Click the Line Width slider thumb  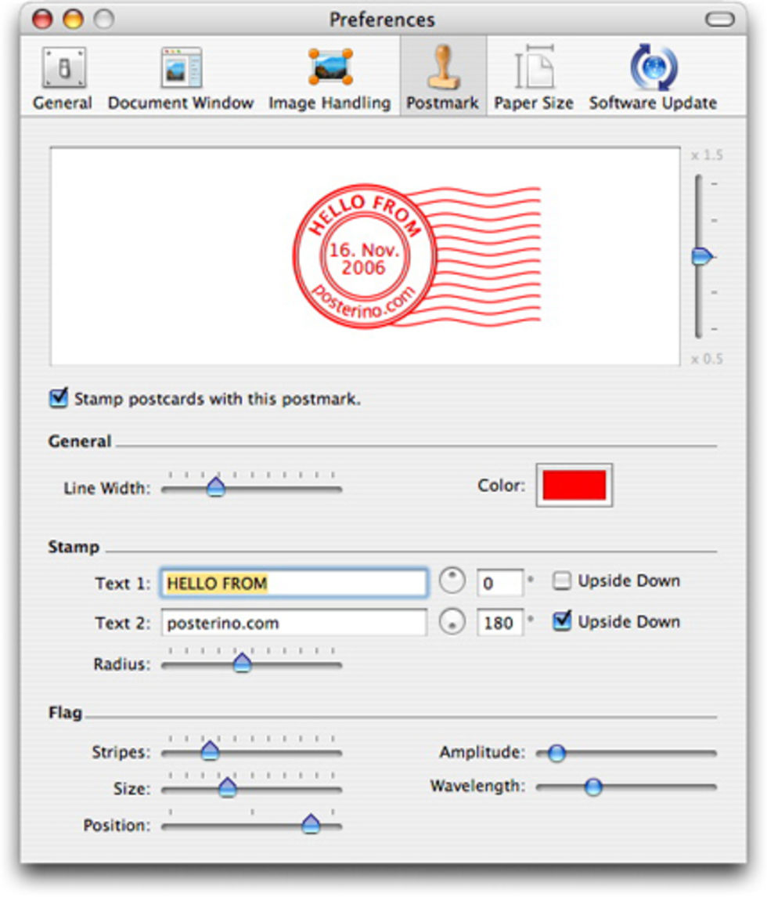pos(216,488)
